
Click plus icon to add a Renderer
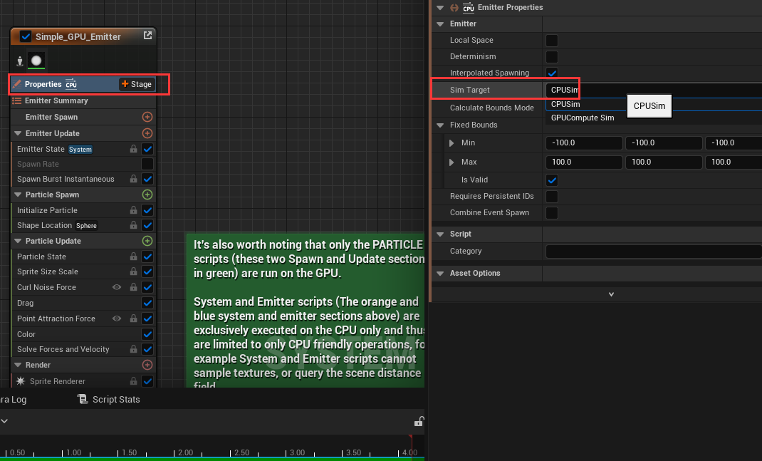point(147,365)
